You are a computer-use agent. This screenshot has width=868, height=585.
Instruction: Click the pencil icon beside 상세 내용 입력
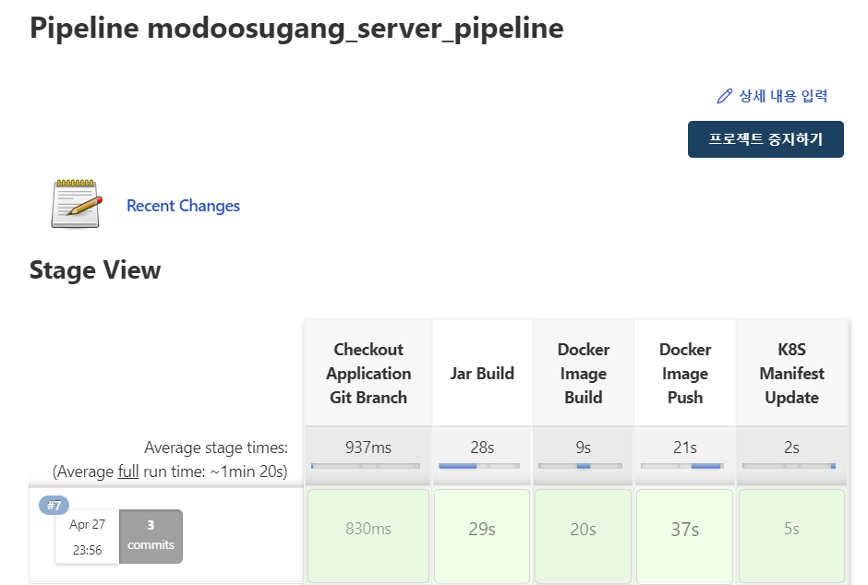(725, 96)
